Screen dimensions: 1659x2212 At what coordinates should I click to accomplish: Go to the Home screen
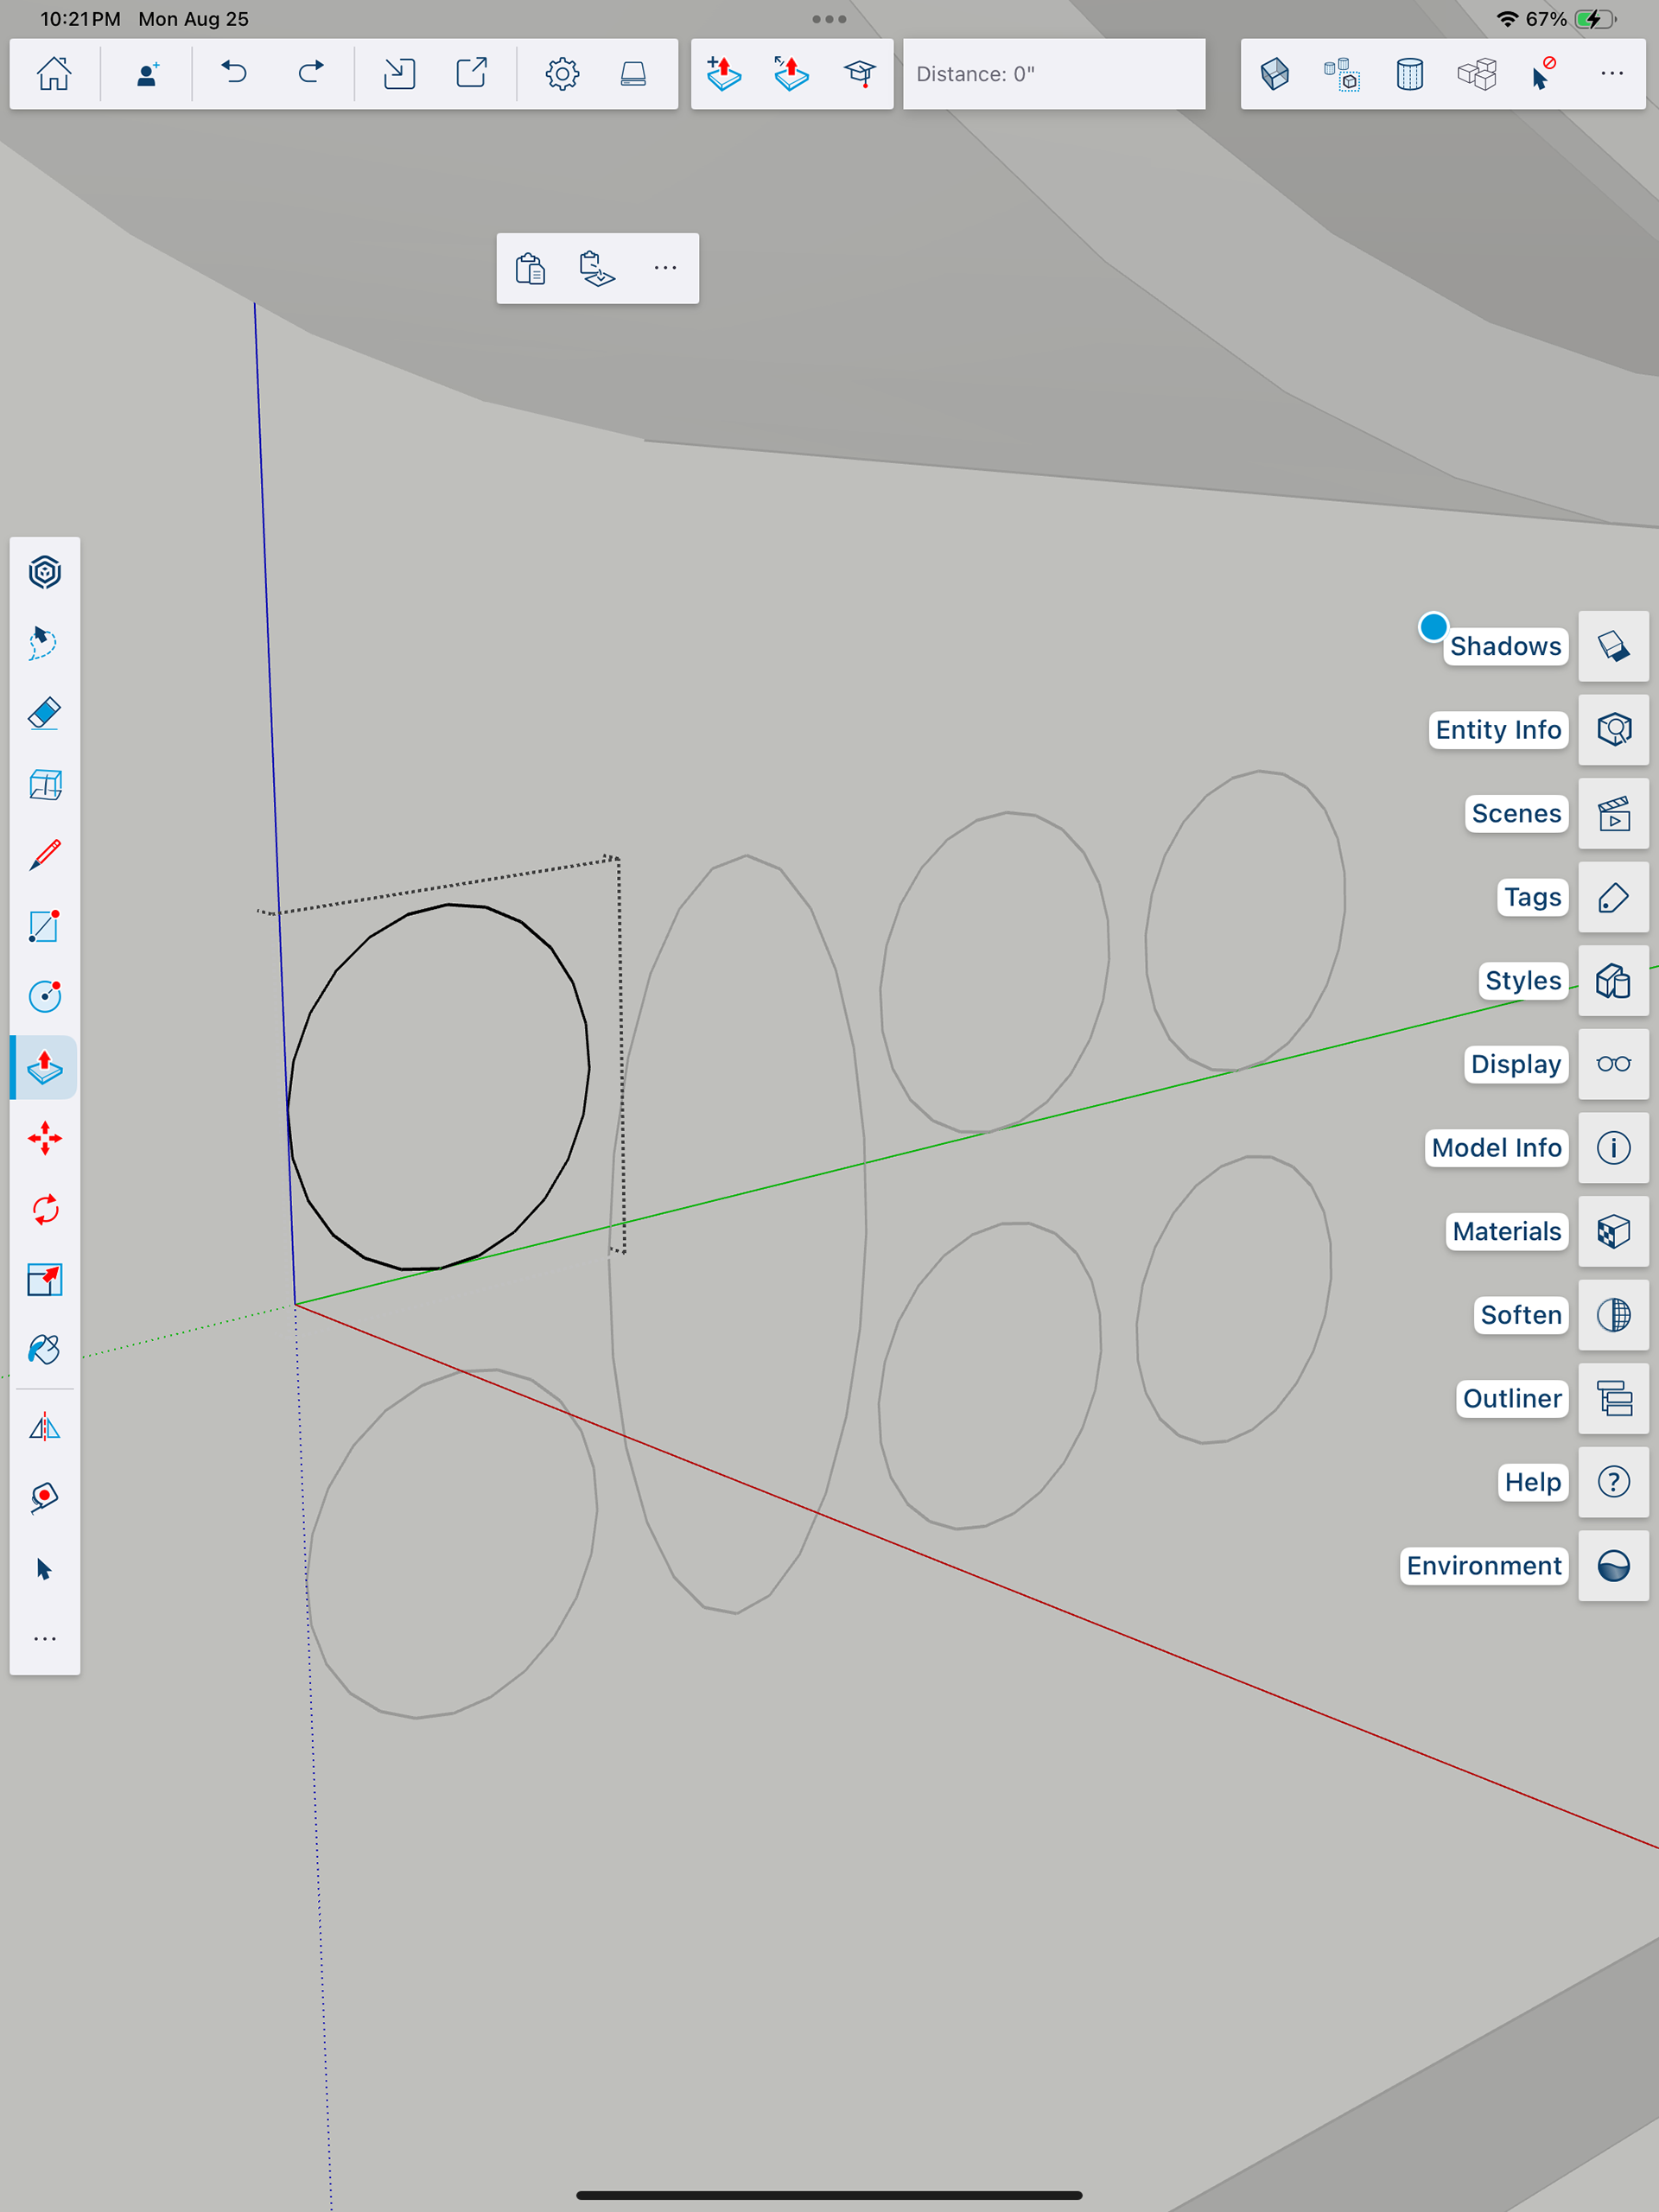[x=54, y=74]
